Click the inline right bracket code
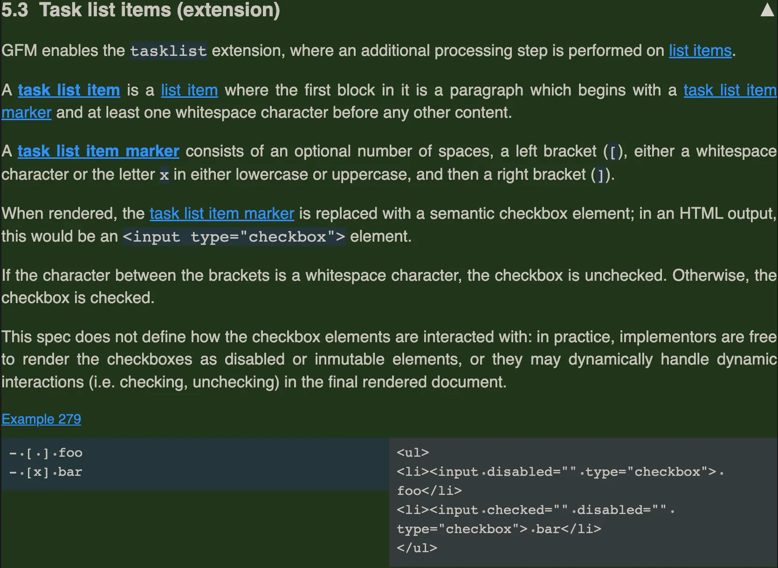Viewport: 778px width, 568px height. click(600, 175)
